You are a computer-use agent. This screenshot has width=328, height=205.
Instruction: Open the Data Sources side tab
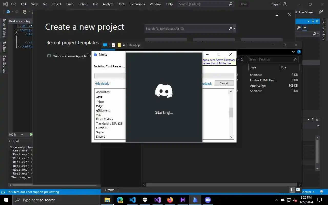4,64
